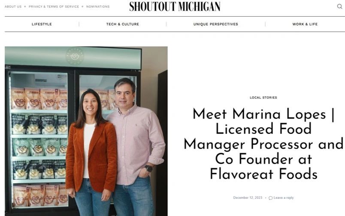Open the Unique Perspectives section
Screen dimensions: 345x216
(216, 24)
